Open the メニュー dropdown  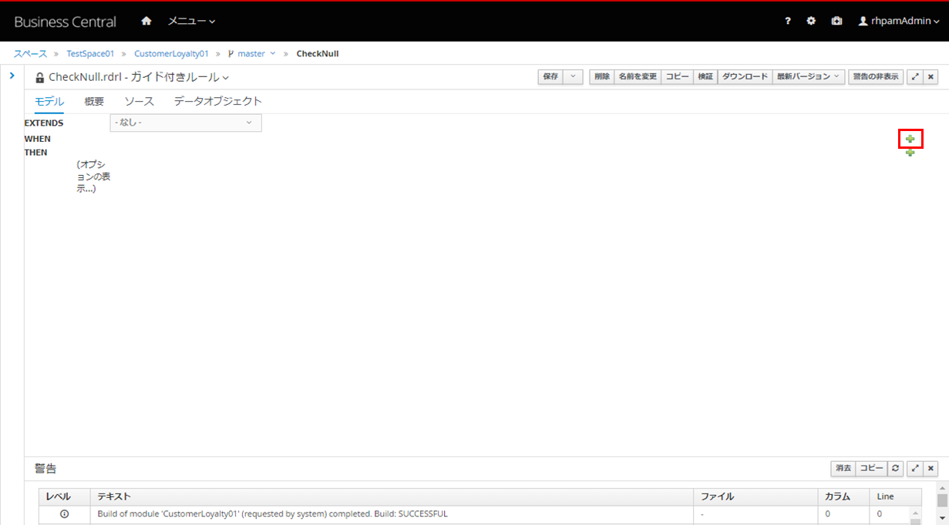pos(191,21)
